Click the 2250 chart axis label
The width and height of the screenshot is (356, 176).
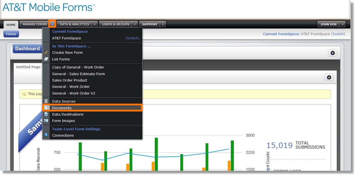[250, 152]
